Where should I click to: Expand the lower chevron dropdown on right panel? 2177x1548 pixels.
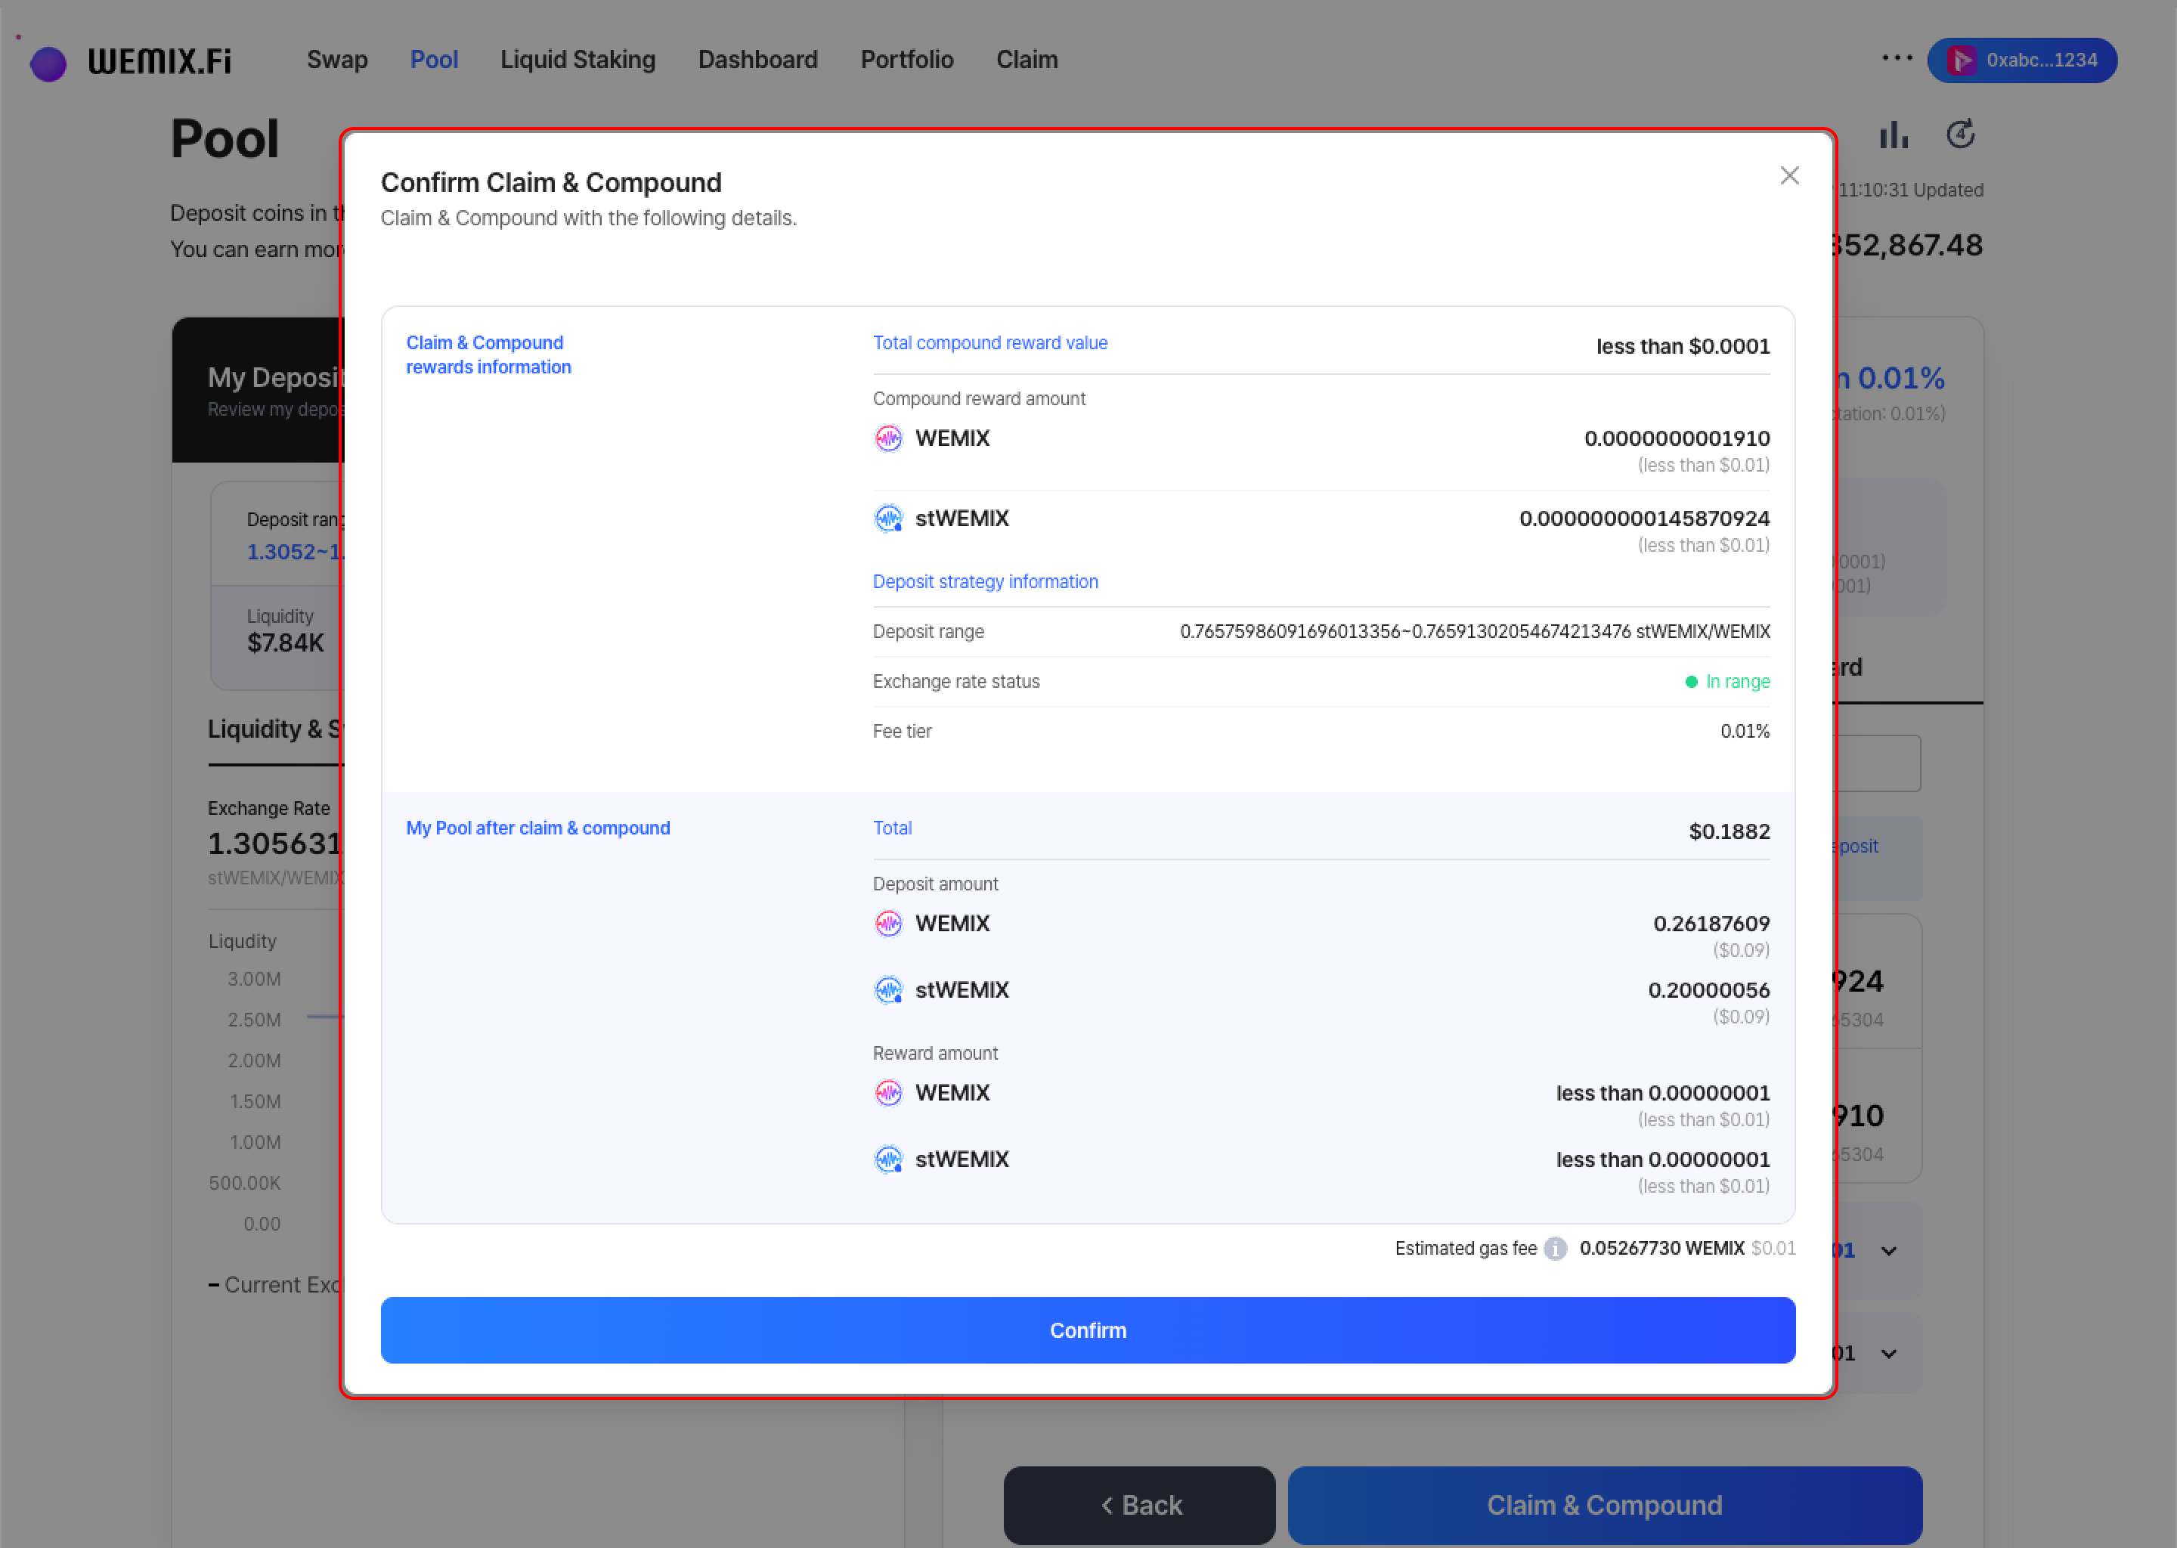pyautogui.click(x=1888, y=1354)
